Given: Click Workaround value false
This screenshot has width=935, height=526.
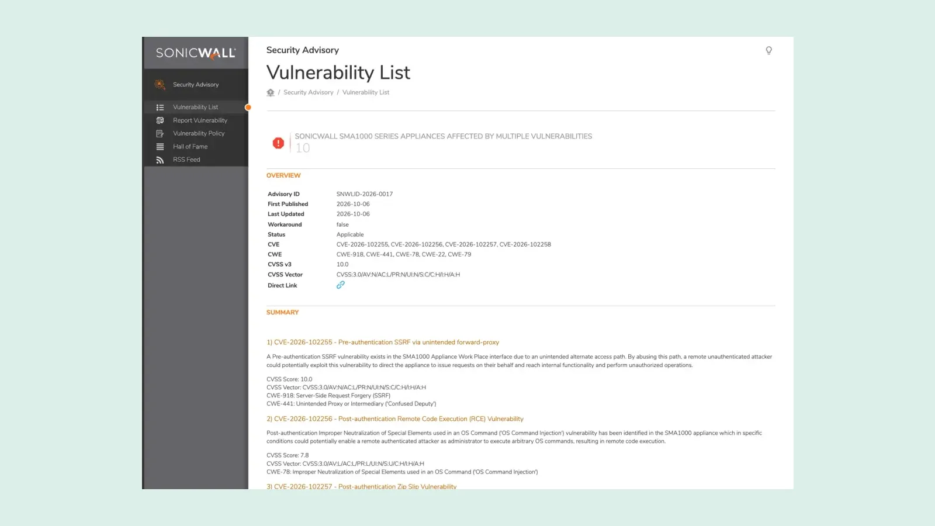Looking at the screenshot, I should point(342,224).
